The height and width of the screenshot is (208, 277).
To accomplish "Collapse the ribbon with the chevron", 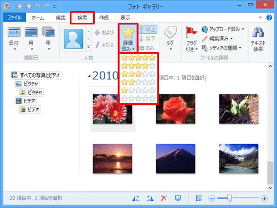I will click(x=260, y=18).
